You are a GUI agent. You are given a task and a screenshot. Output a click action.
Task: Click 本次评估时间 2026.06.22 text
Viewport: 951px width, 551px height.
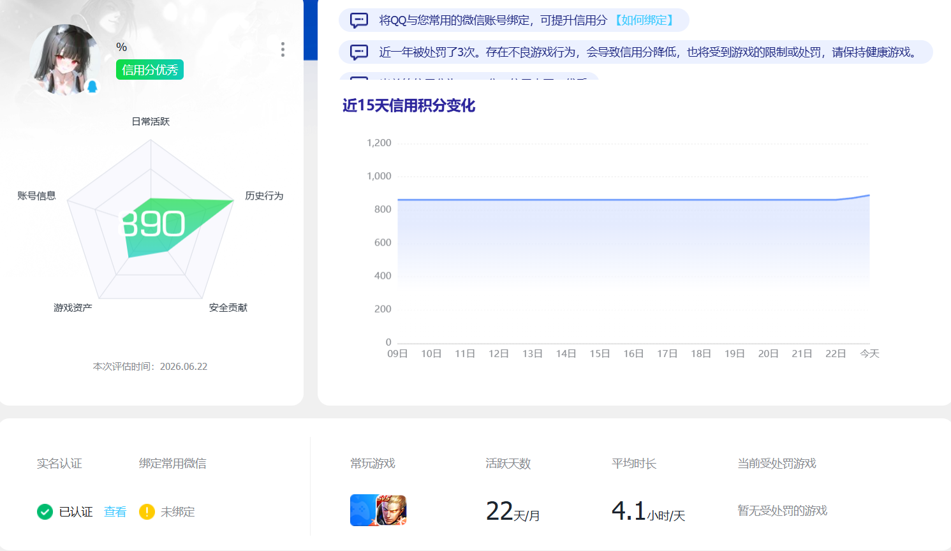[x=150, y=367]
